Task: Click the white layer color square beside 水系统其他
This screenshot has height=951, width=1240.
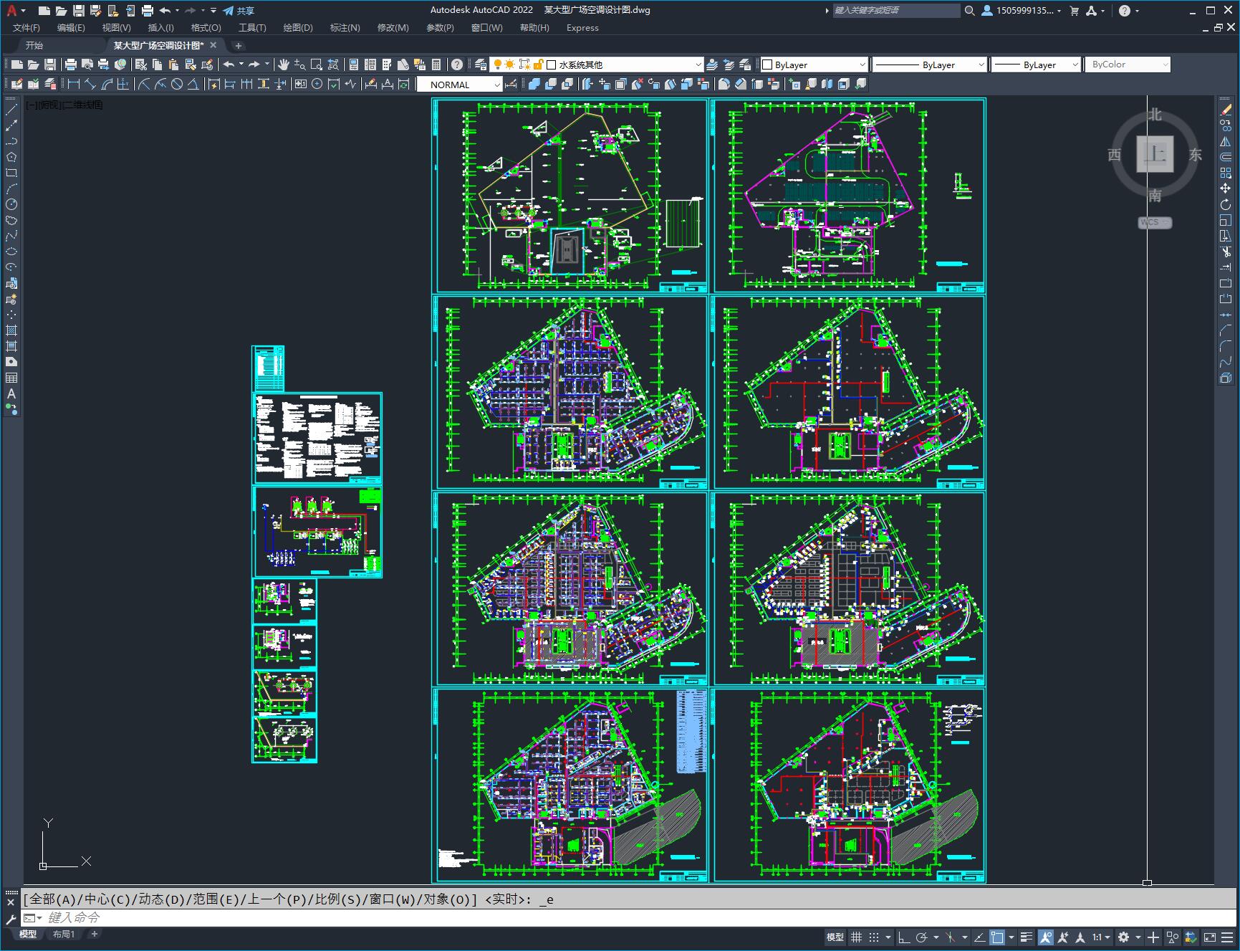Action: tap(551, 64)
